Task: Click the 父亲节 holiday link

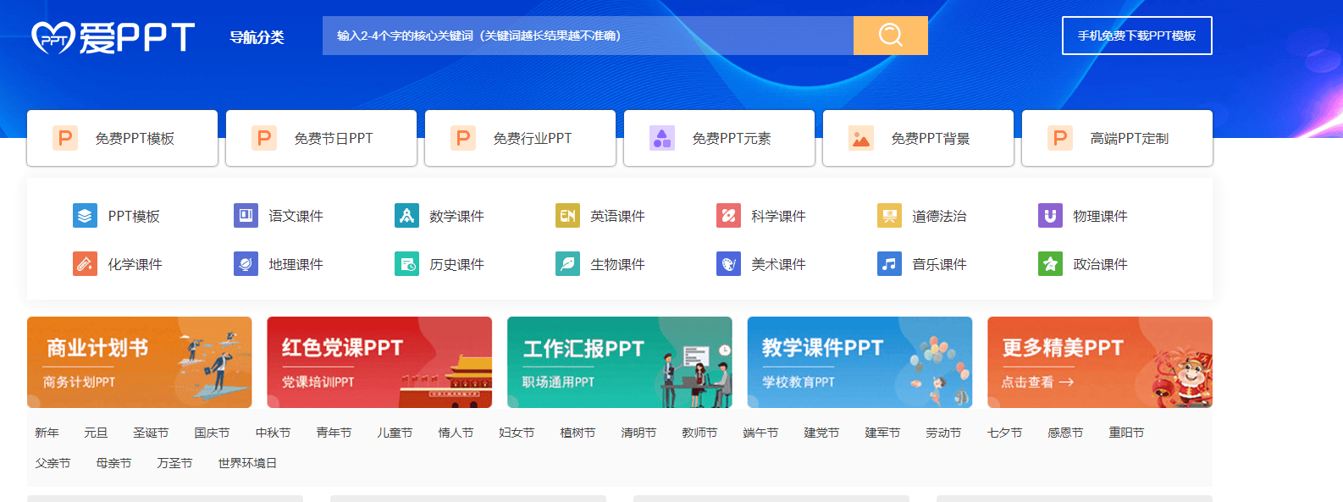Action: 53,463
